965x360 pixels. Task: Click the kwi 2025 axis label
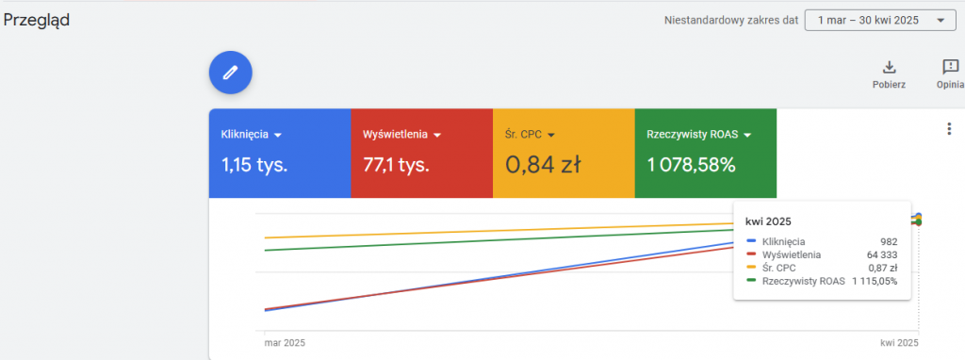900,341
